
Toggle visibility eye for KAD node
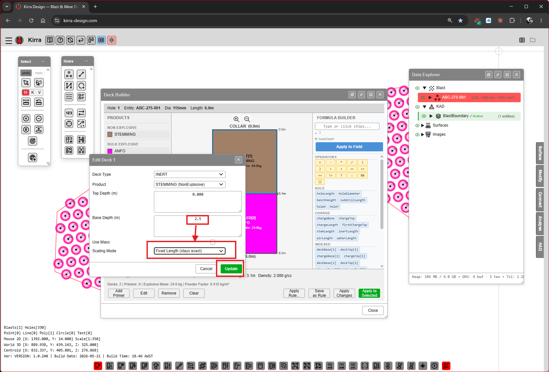click(417, 107)
